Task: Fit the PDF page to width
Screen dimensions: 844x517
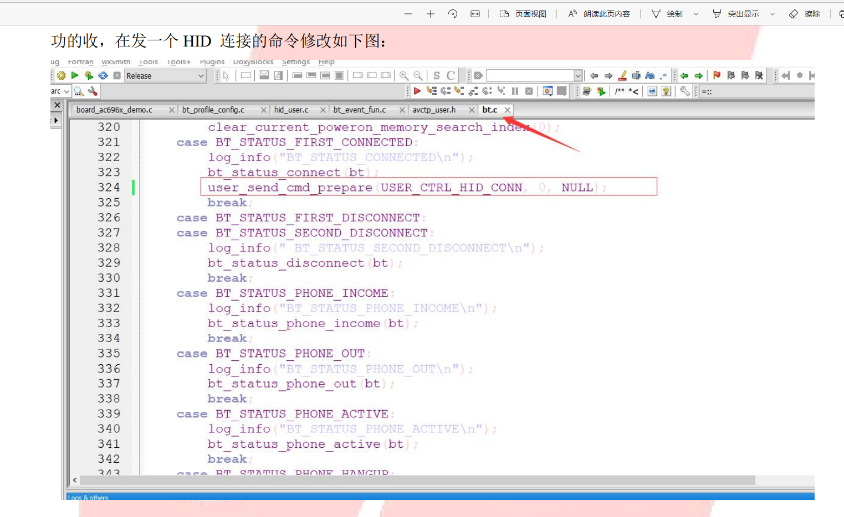Action: click(x=475, y=14)
